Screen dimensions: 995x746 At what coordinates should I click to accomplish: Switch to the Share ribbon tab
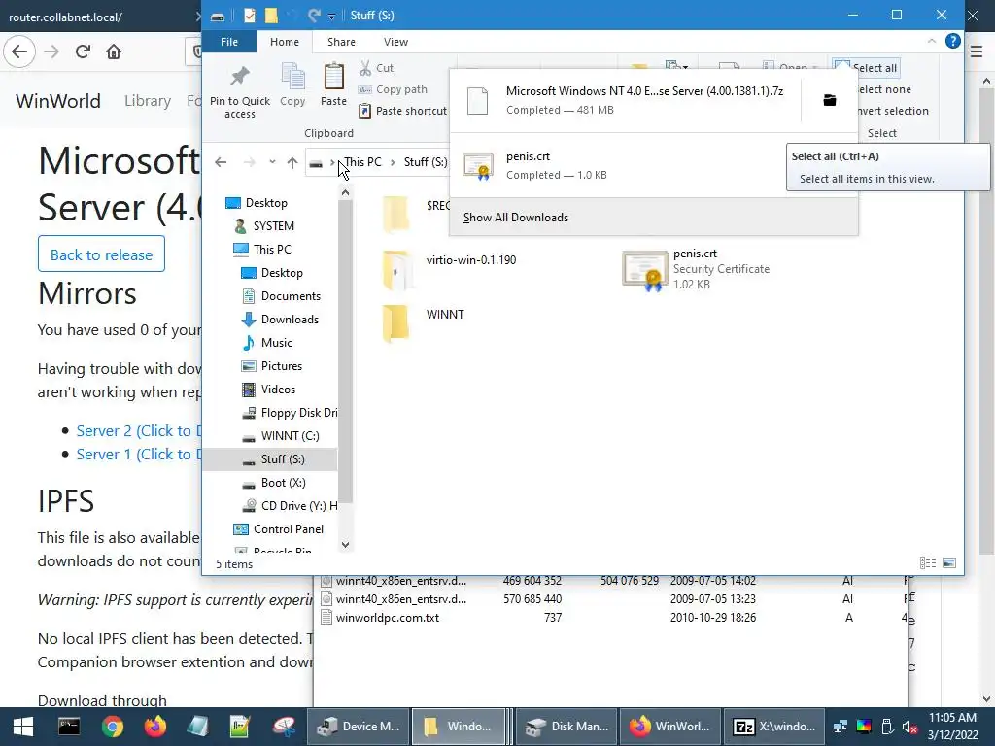341,42
